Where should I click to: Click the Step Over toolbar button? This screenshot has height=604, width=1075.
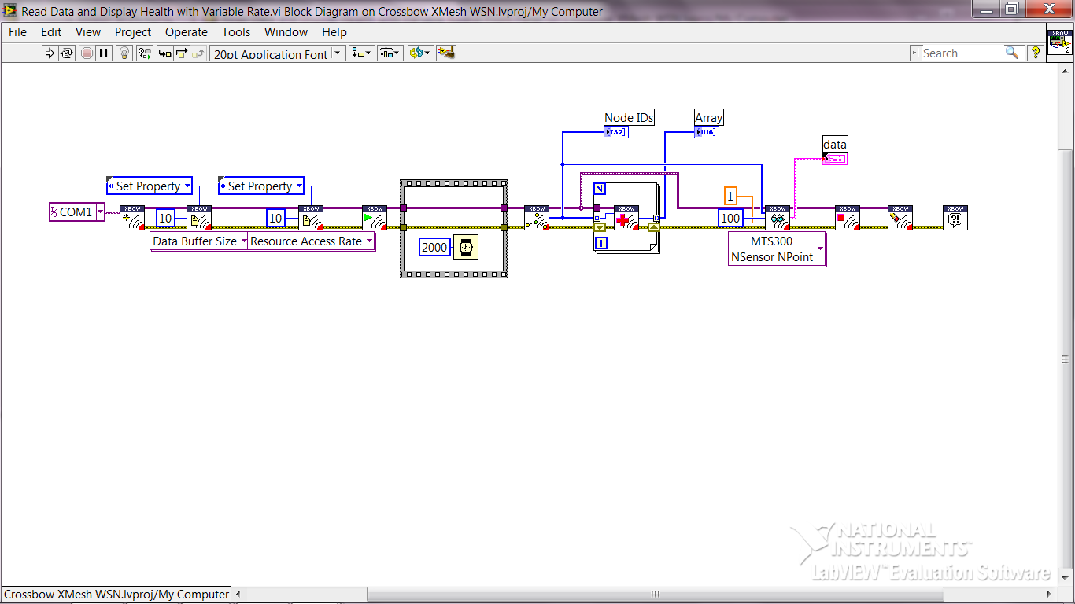click(182, 53)
